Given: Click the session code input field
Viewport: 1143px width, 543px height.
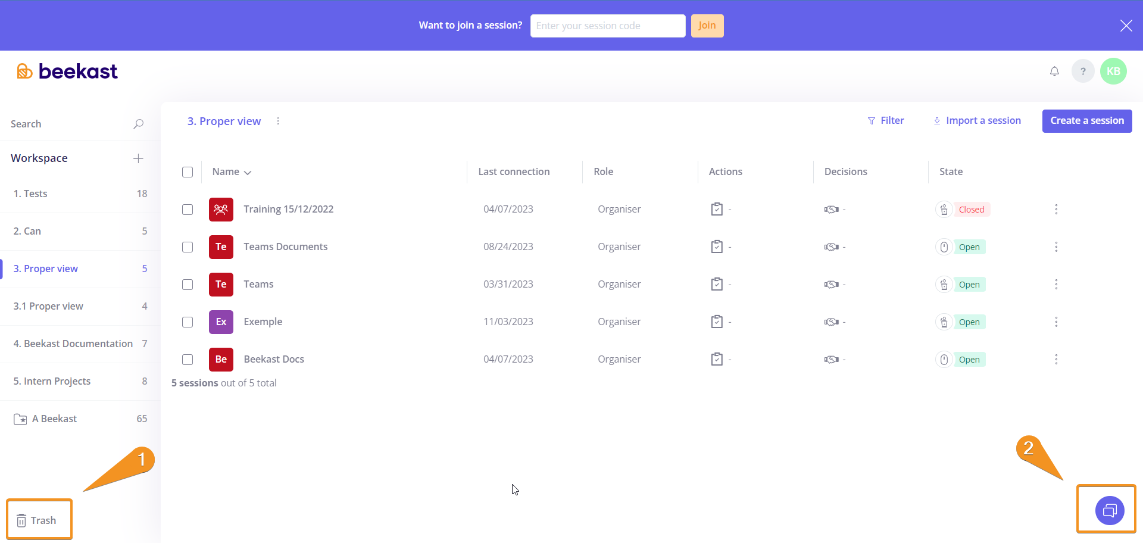Looking at the screenshot, I should pos(608,26).
